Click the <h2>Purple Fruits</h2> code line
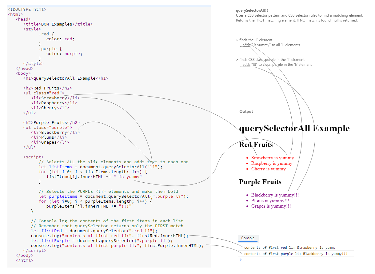The image size is (375, 274). coord(51,122)
